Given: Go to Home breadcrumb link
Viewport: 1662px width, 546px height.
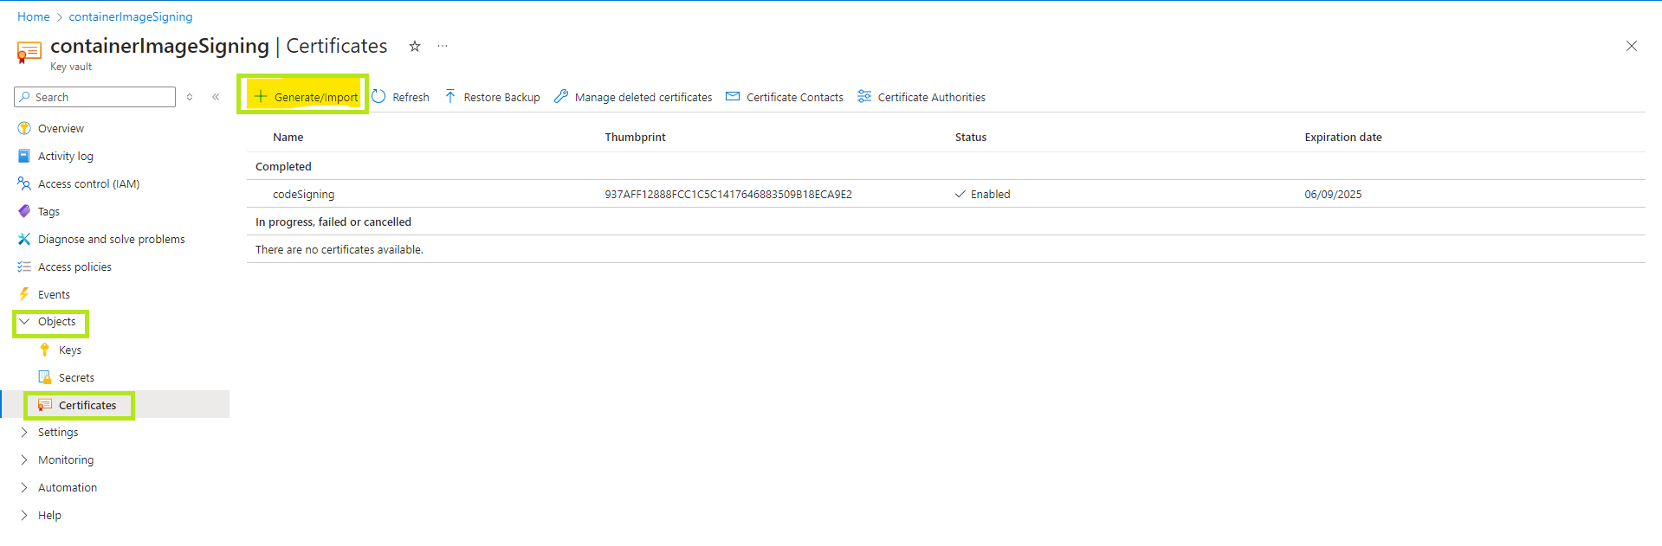Looking at the screenshot, I should pyautogui.click(x=34, y=16).
